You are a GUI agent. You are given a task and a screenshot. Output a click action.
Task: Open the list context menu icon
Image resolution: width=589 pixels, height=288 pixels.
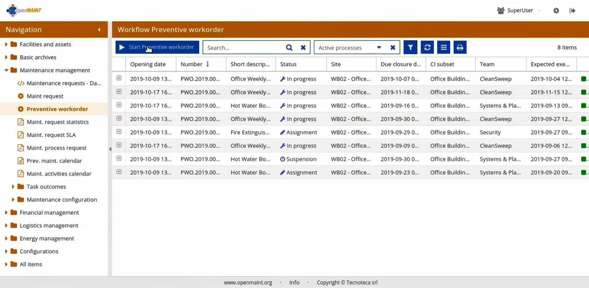tap(444, 47)
